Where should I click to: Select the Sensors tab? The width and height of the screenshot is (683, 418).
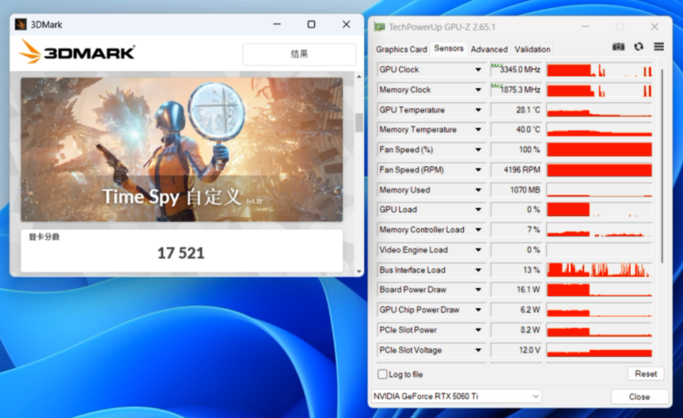click(x=449, y=48)
